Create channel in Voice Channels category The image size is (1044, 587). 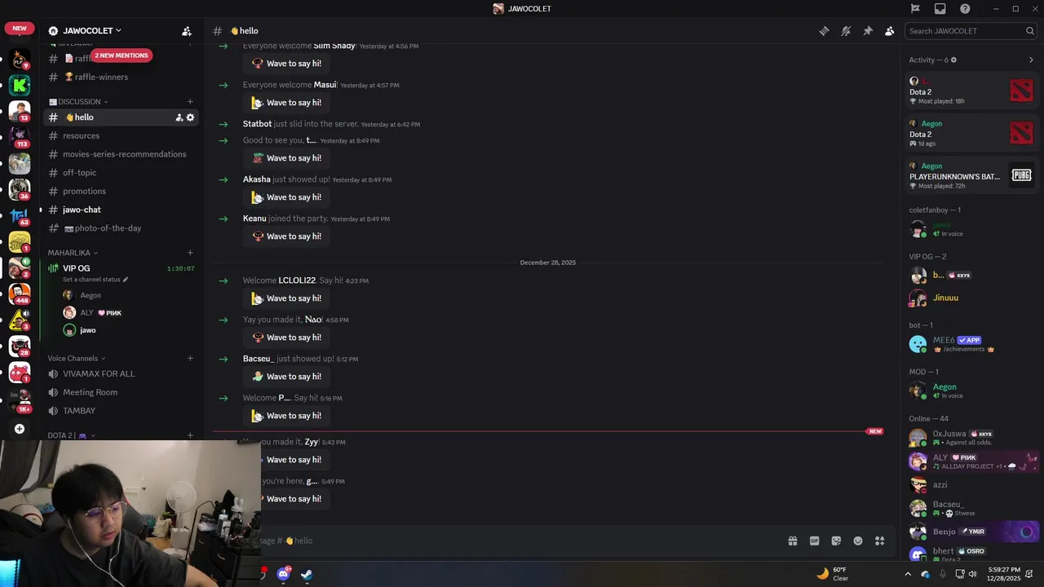(x=190, y=359)
